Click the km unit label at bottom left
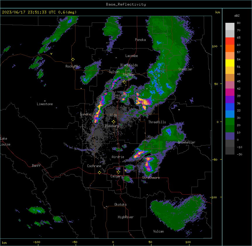The height and width of the screenshot is (246, 252). [x=4, y=242]
